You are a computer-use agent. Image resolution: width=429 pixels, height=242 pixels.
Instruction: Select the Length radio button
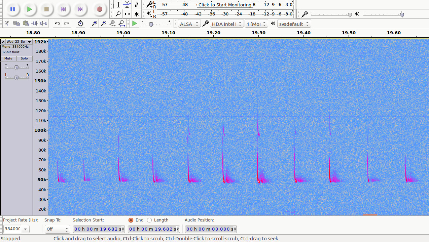[x=149, y=220]
